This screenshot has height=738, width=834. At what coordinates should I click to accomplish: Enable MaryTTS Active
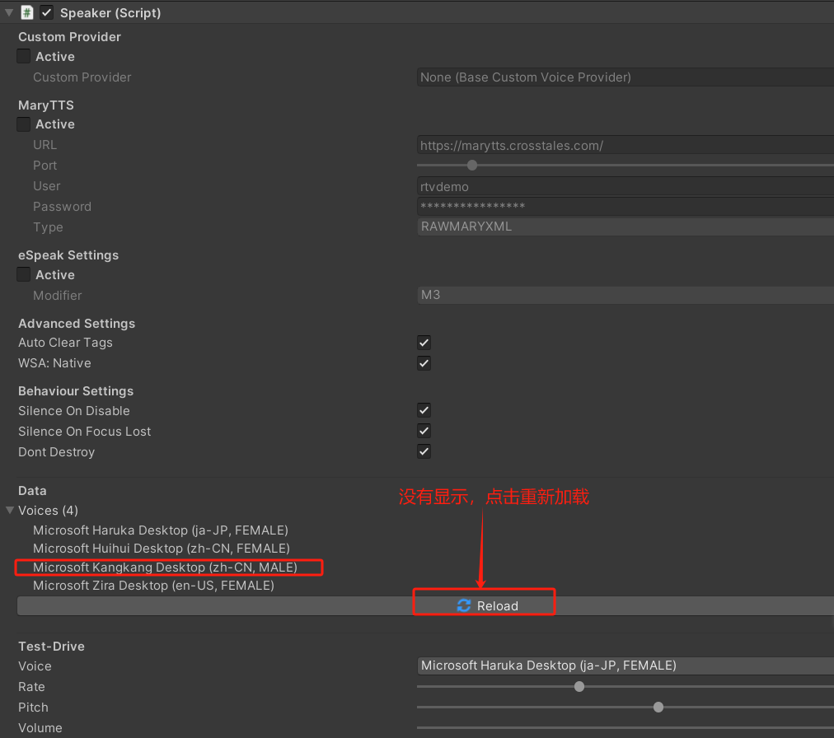click(x=23, y=124)
